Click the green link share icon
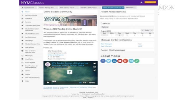Image resolution: width=177 pixels, height=100 pixels. pos(137,61)
